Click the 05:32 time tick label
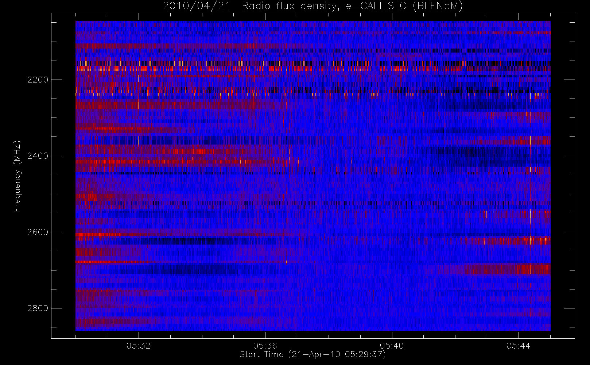Screen dimensions: 590x365 (x=139, y=346)
